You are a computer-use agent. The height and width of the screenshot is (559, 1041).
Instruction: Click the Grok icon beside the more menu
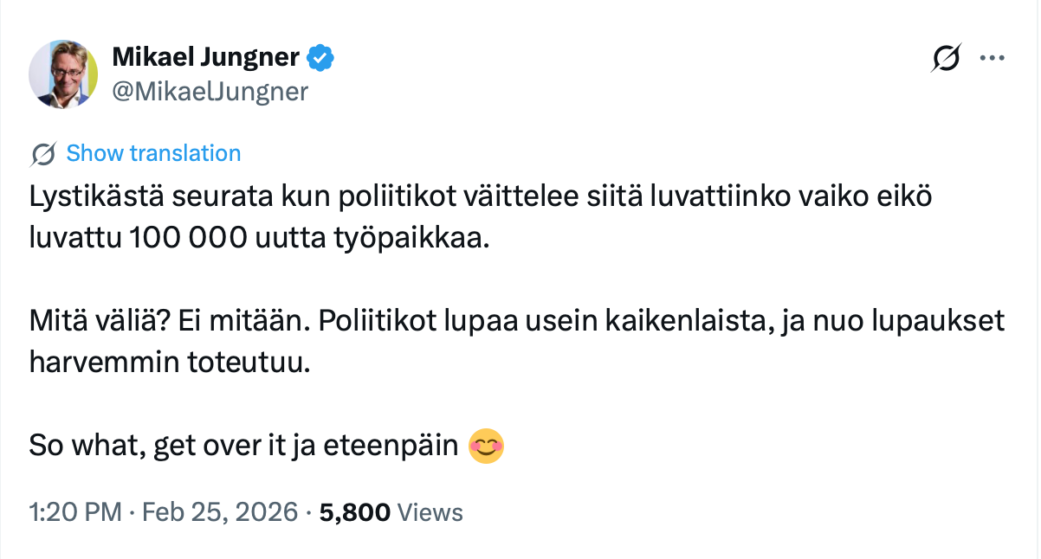pyautogui.click(x=945, y=59)
